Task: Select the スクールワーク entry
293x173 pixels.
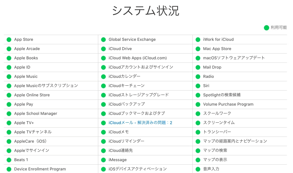Action: pyautogui.click(x=217, y=113)
